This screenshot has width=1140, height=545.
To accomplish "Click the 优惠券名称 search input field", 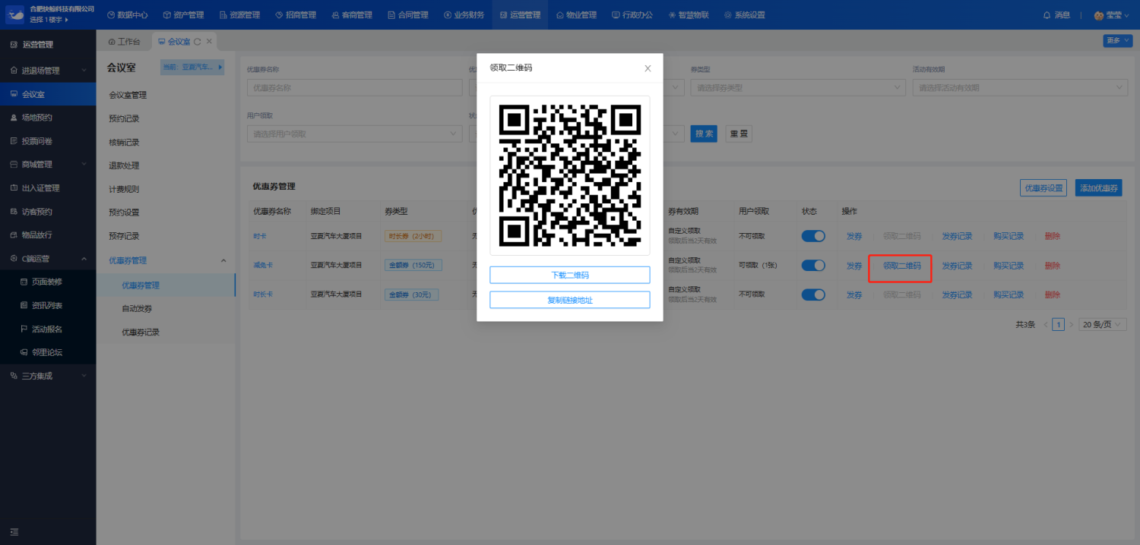I will click(x=354, y=88).
